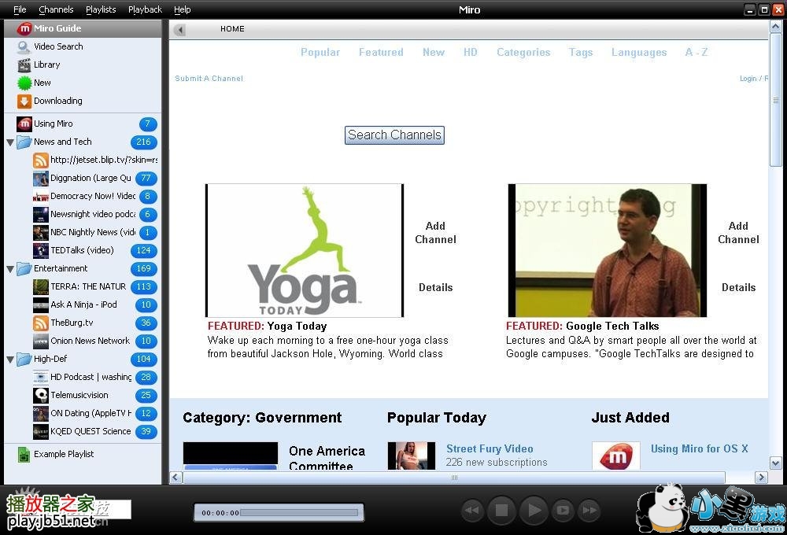Collapse the Entertainment folder
Image resolution: width=787 pixels, height=535 pixels.
click(10, 269)
